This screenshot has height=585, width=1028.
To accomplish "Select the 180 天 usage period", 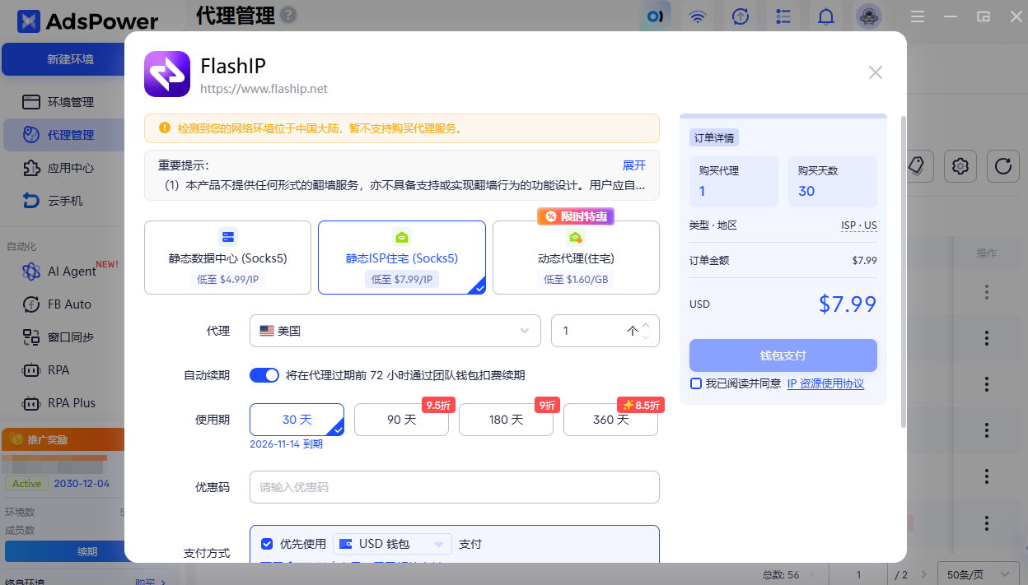I will (506, 420).
